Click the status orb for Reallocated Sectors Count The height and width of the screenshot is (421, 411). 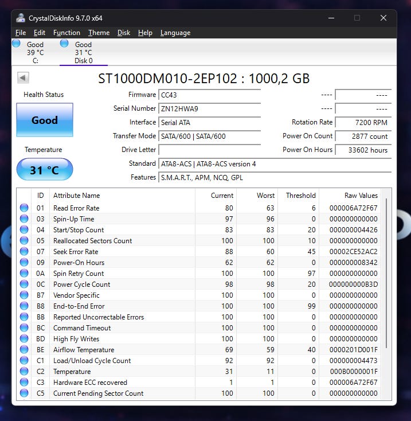tap(24, 240)
